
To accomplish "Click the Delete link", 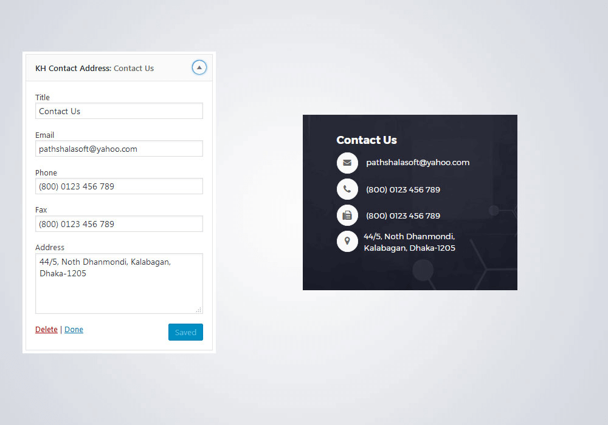I will click(46, 329).
